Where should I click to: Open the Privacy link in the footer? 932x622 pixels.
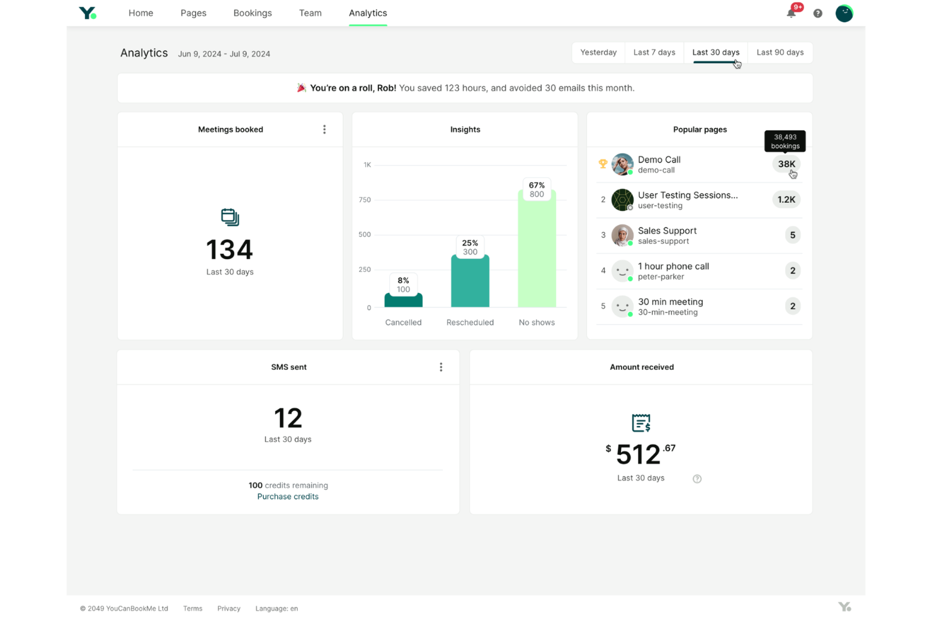click(229, 608)
